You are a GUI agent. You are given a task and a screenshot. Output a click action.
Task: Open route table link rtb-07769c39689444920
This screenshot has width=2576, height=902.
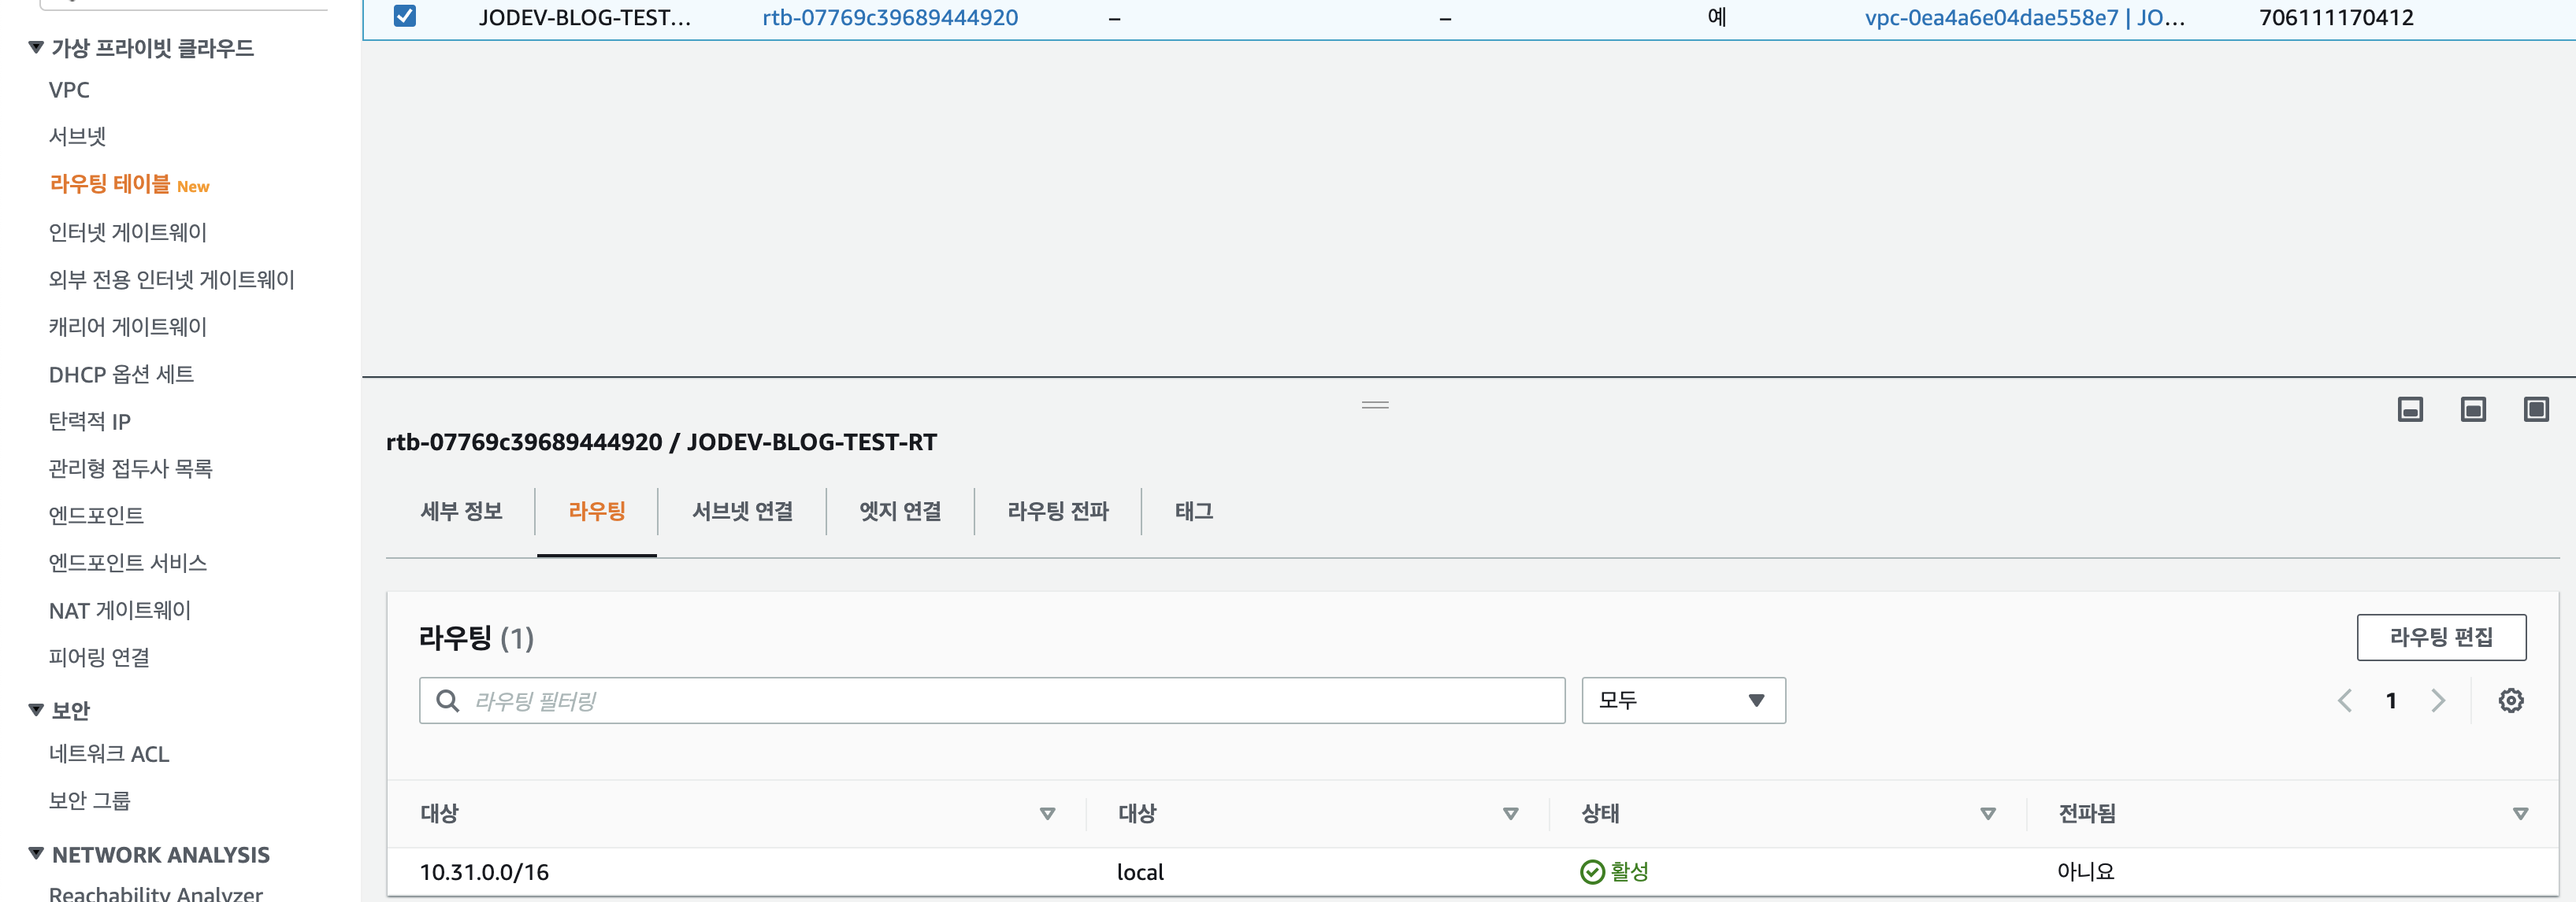pyautogui.click(x=889, y=17)
